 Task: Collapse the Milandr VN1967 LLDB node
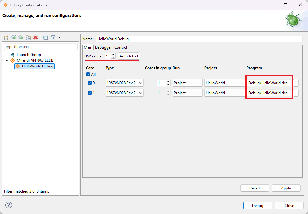[7, 60]
